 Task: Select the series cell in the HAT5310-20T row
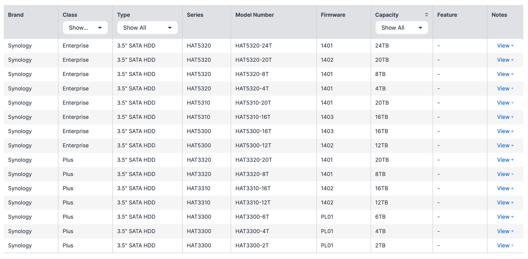pos(198,103)
